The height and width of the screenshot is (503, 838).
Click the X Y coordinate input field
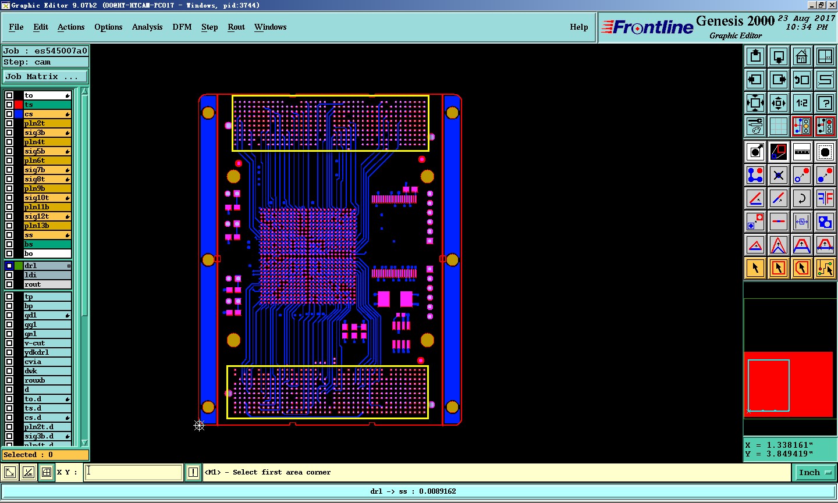[134, 472]
